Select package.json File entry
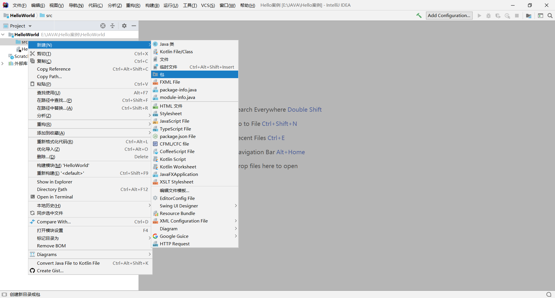 point(195,136)
